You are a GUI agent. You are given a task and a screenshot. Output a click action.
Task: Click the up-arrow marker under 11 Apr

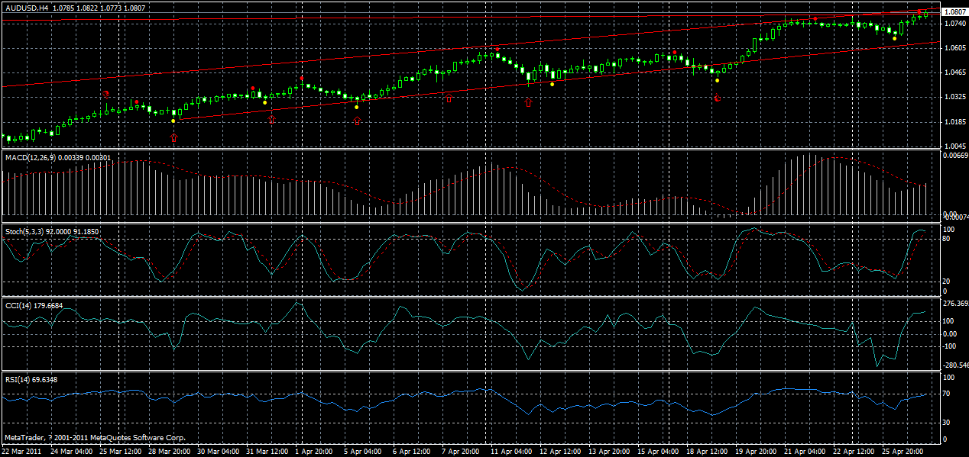pyautogui.click(x=528, y=102)
